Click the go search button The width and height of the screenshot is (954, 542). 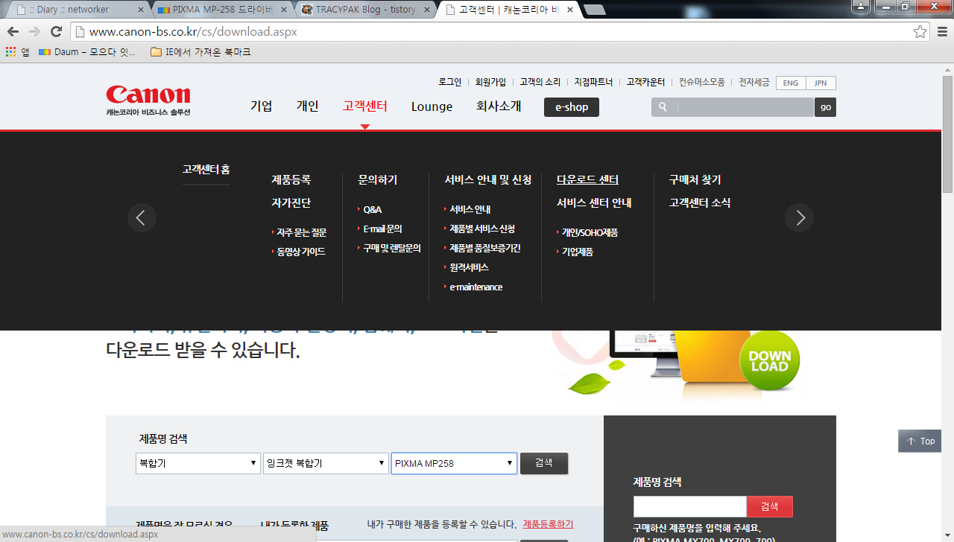[825, 107]
